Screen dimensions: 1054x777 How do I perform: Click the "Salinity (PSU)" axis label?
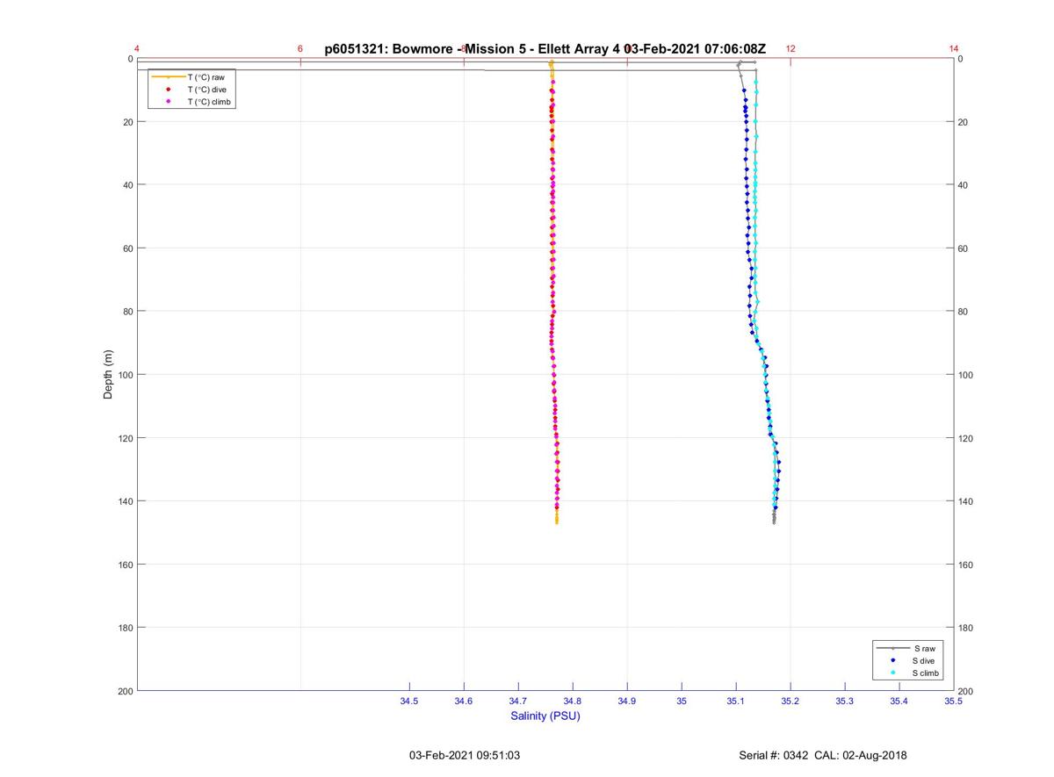(x=545, y=716)
